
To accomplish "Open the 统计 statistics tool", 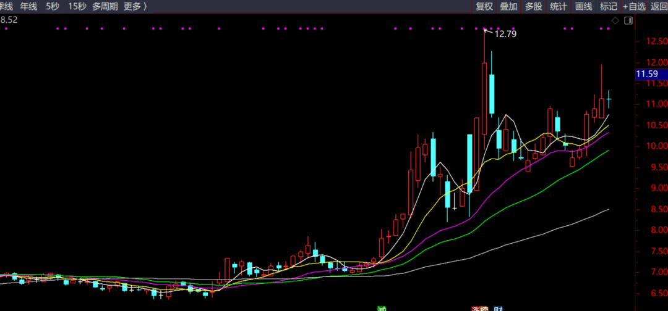I will point(559,6).
